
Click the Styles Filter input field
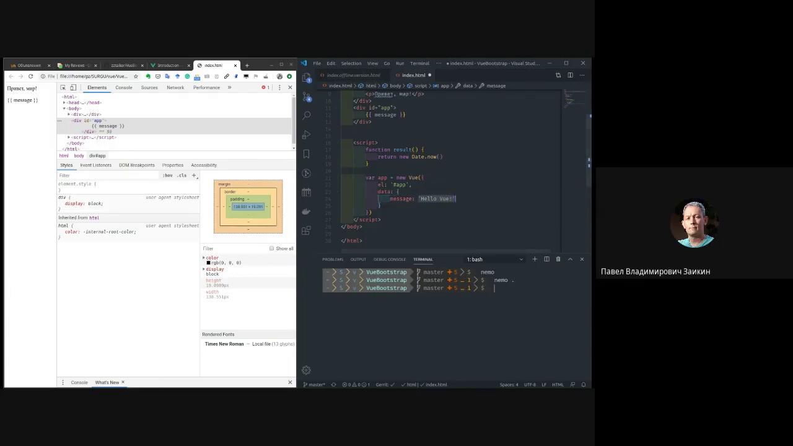(x=108, y=175)
